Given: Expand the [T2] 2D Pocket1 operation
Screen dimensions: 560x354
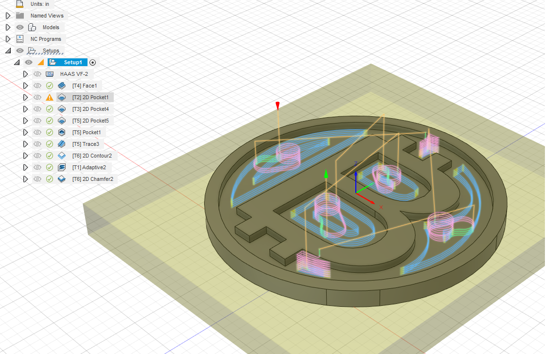Looking at the screenshot, I should point(25,97).
